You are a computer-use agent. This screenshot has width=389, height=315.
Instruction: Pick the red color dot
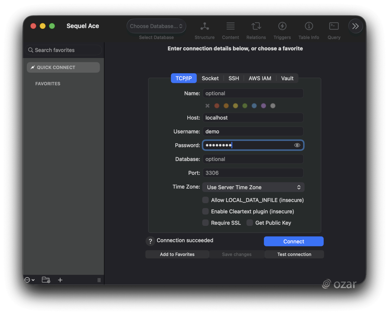pyautogui.click(x=217, y=106)
